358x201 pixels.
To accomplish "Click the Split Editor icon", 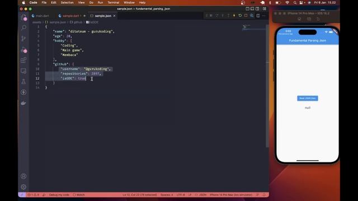I will point(258,16).
